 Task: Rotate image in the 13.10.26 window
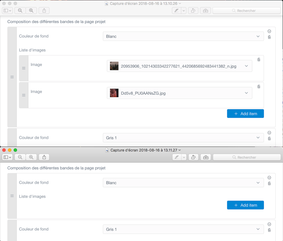[x=193, y=11]
